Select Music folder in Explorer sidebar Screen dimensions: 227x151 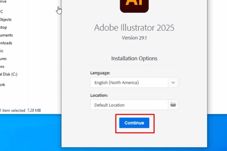2,51
